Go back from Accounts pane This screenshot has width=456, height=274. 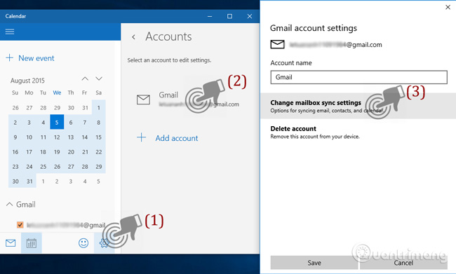[133, 37]
